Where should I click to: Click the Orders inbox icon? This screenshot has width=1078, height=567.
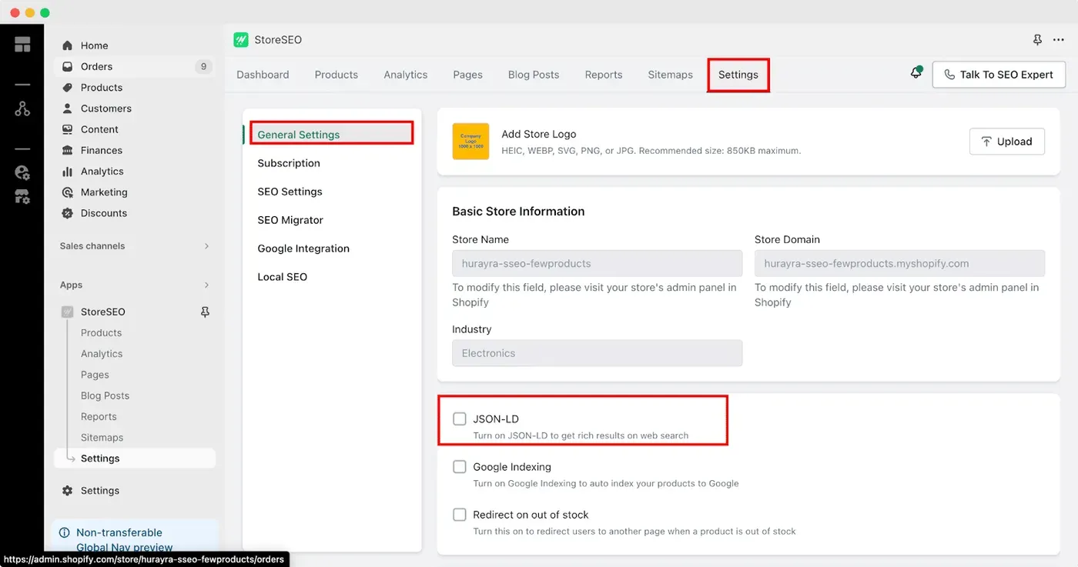coord(68,66)
